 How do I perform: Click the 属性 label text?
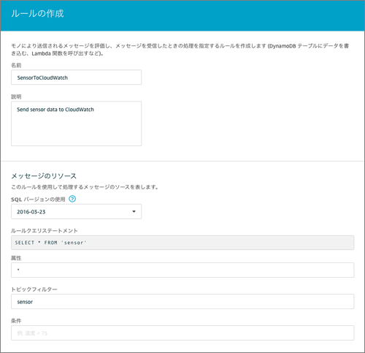click(16, 258)
